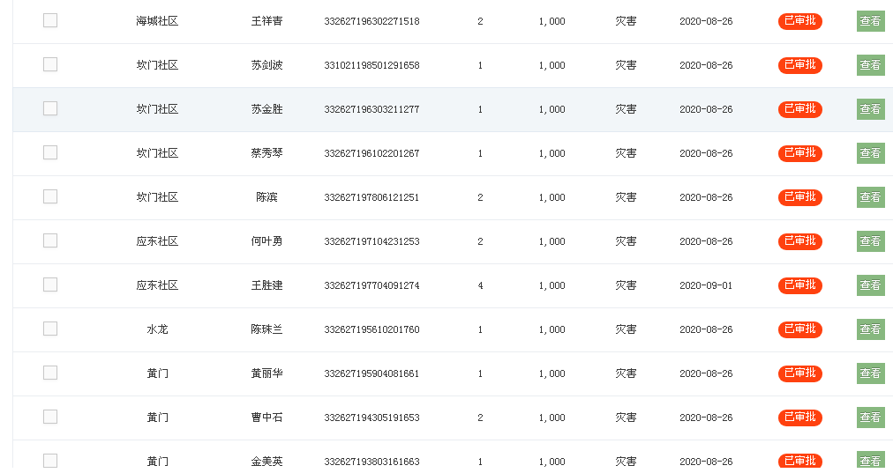Select the 已审批 status on 蔡秀琴's row
This screenshot has height=473, width=893.
click(799, 153)
